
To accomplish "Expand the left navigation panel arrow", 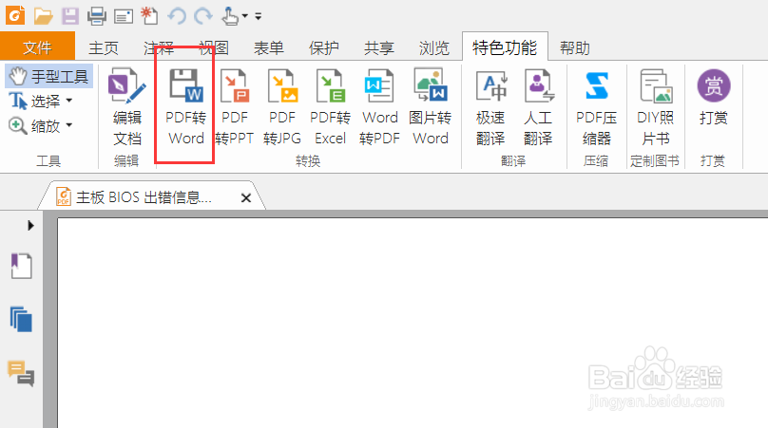I will tap(30, 225).
